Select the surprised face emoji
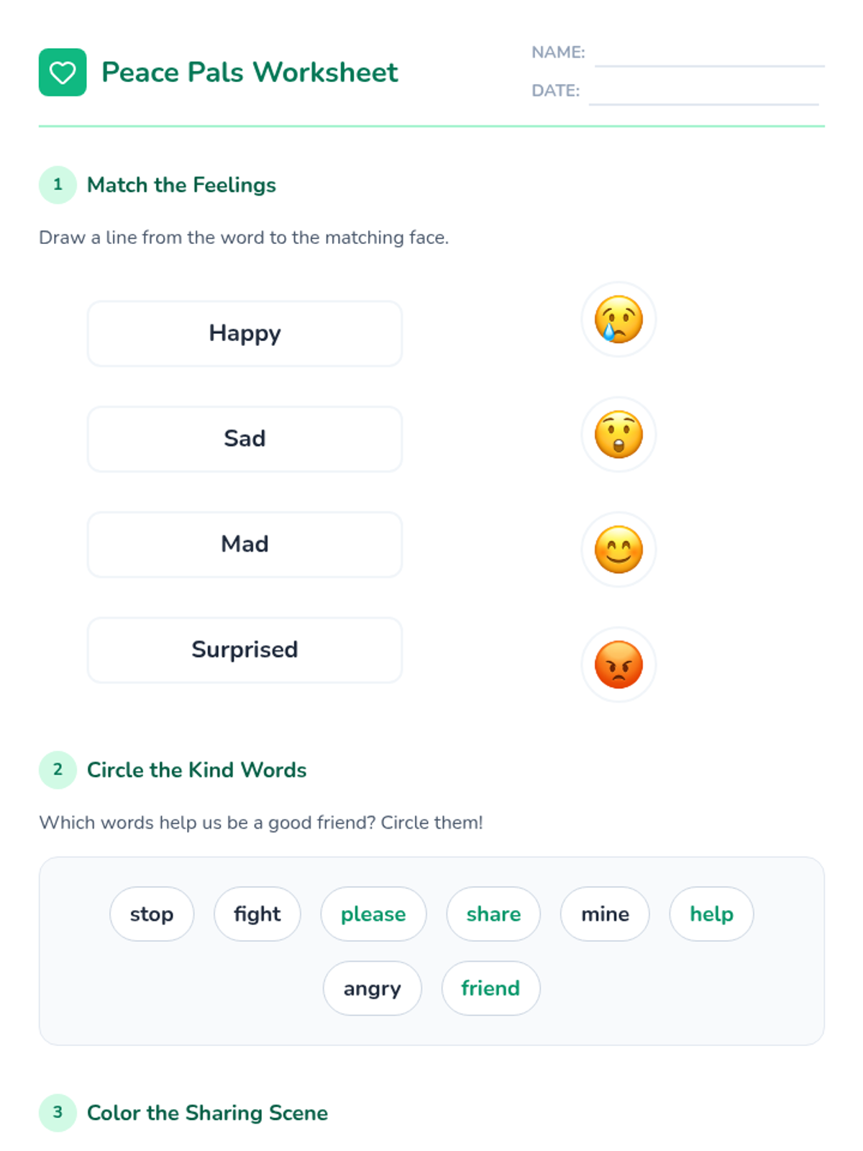This screenshot has height=1151, width=863. pyautogui.click(x=618, y=435)
